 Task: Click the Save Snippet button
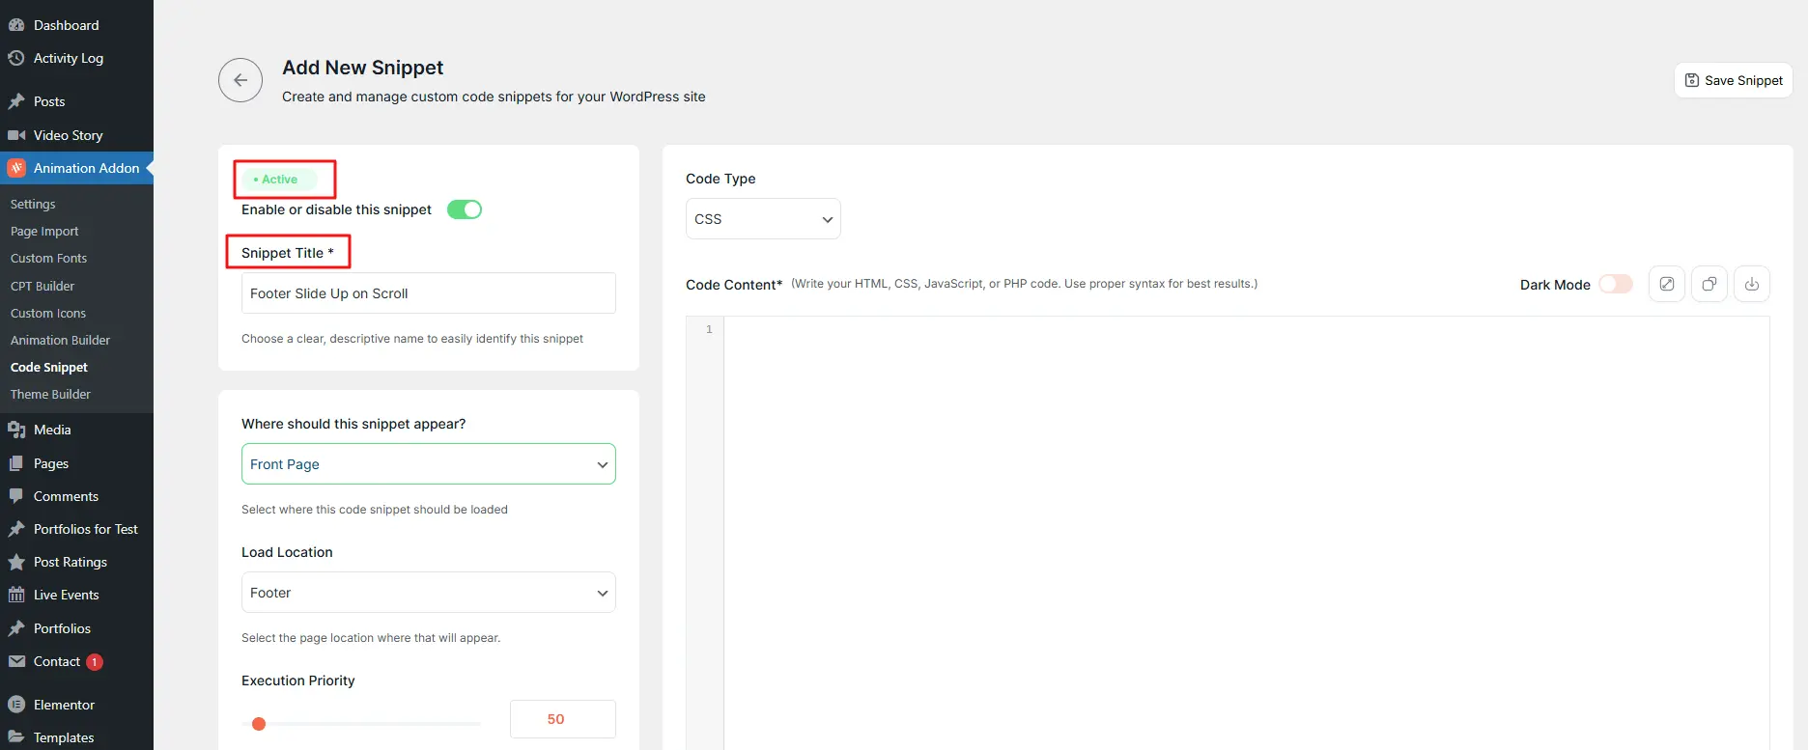1733,80
